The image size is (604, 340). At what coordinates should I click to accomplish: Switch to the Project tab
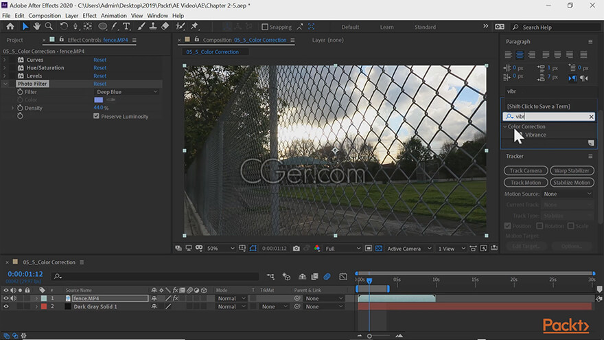point(14,40)
